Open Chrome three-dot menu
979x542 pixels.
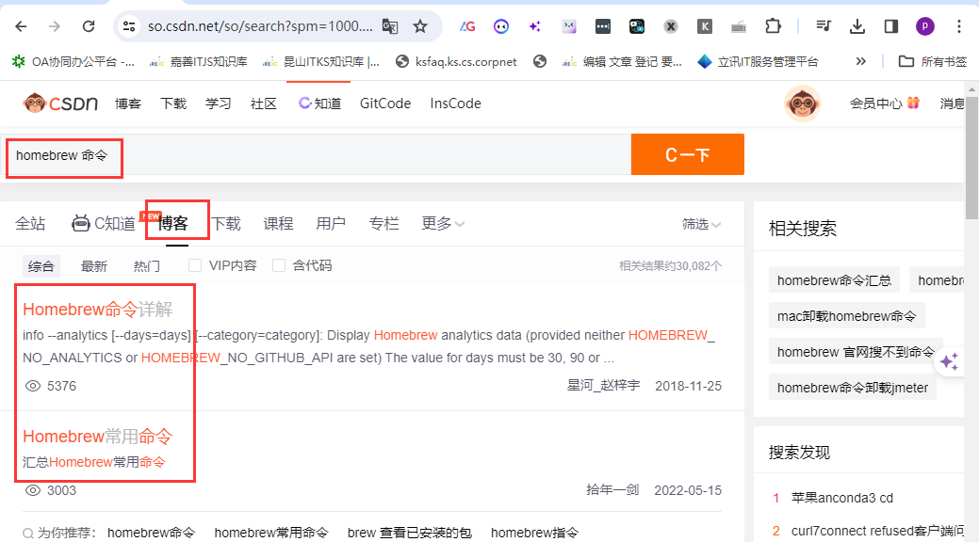(x=959, y=26)
